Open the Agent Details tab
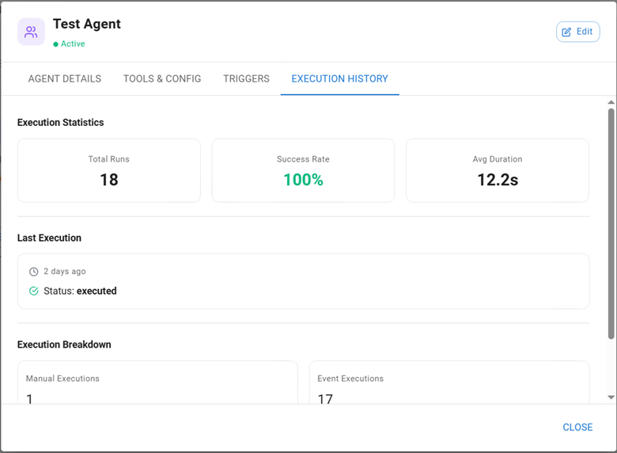 tap(65, 79)
